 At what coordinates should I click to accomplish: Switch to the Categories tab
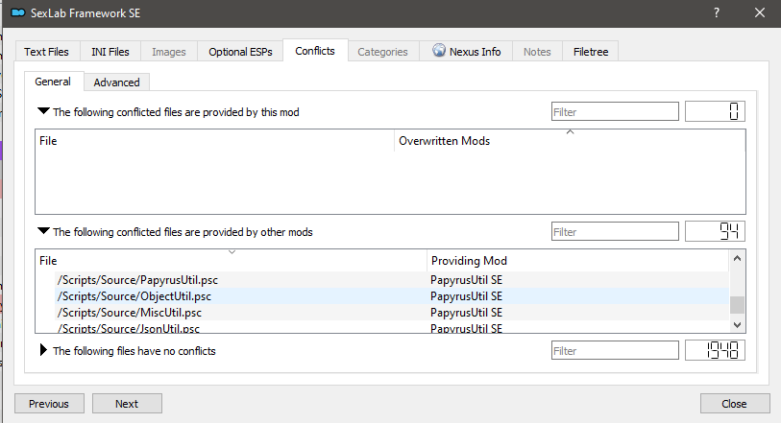coord(382,52)
